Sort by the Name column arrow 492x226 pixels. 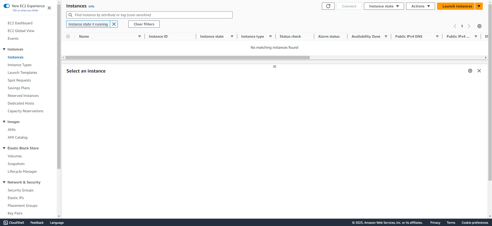pyautogui.click(x=140, y=36)
